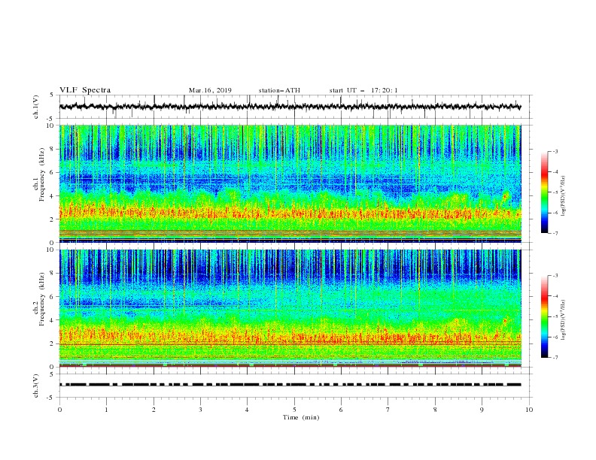
Task: Click time axis tick label "10"
Action: click(529, 410)
